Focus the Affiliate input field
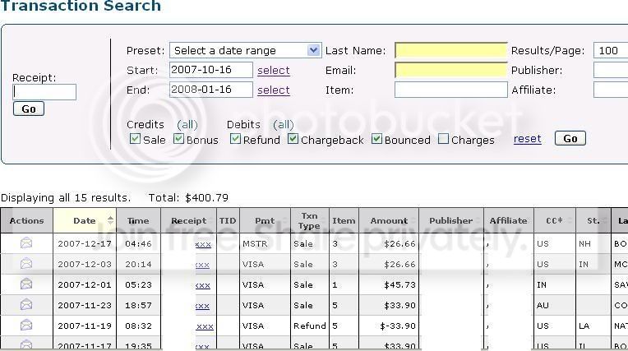The height and width of the screenshot is (351, 628). click(611, 90)
